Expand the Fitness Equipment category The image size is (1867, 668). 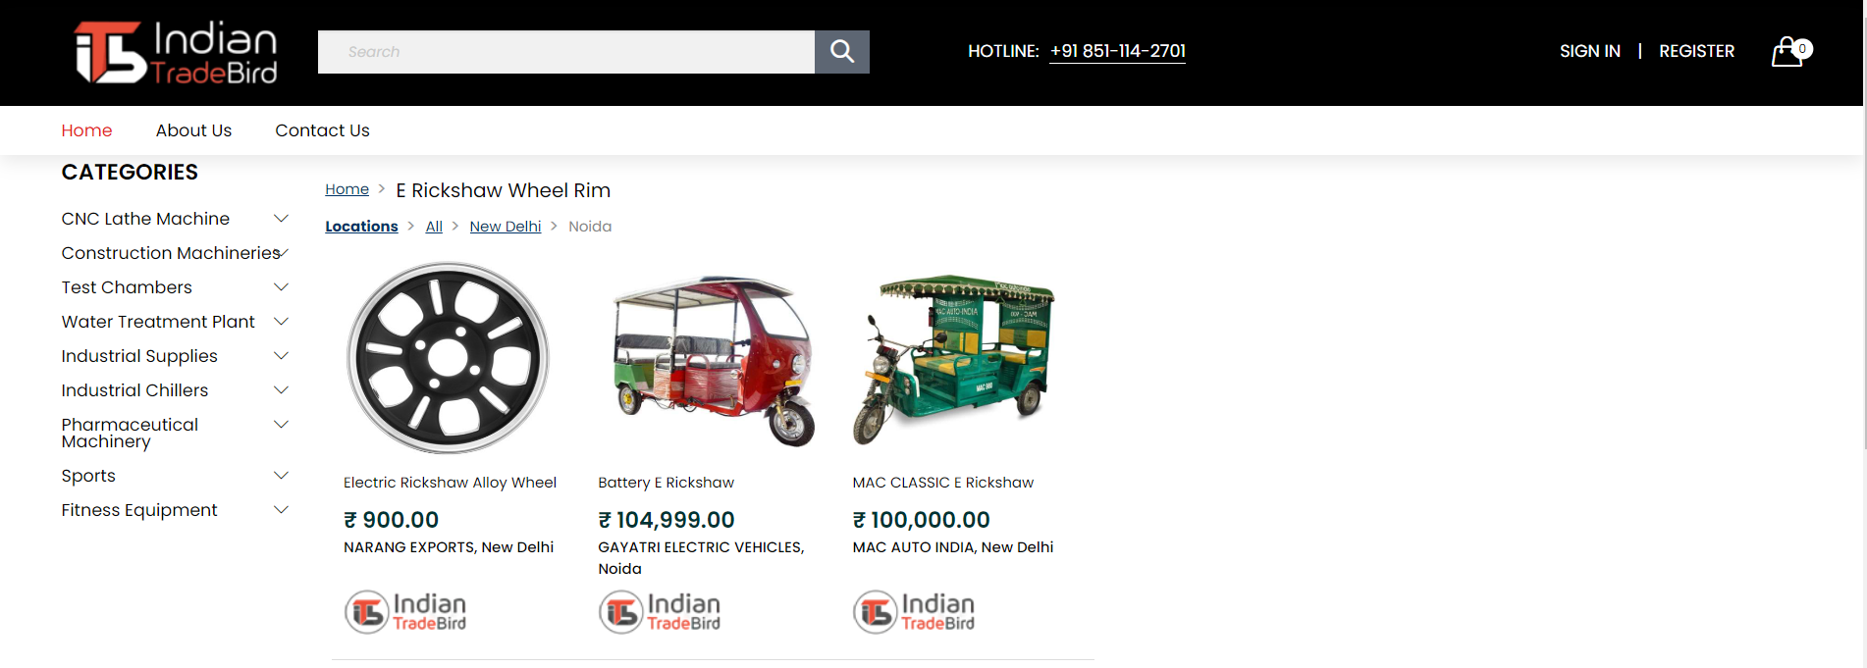[x=281, y=510]
